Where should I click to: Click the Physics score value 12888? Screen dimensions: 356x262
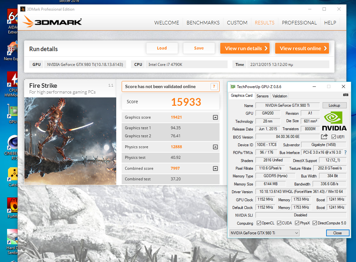(176, 147)
